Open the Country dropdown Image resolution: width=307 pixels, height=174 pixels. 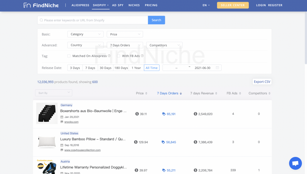tap(85, 45)
